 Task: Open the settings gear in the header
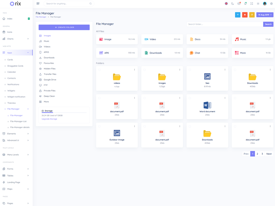point(271,4)
